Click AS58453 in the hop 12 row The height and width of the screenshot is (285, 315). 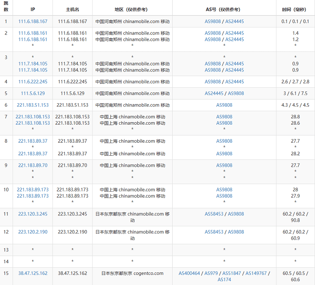(x=214, y=232)
